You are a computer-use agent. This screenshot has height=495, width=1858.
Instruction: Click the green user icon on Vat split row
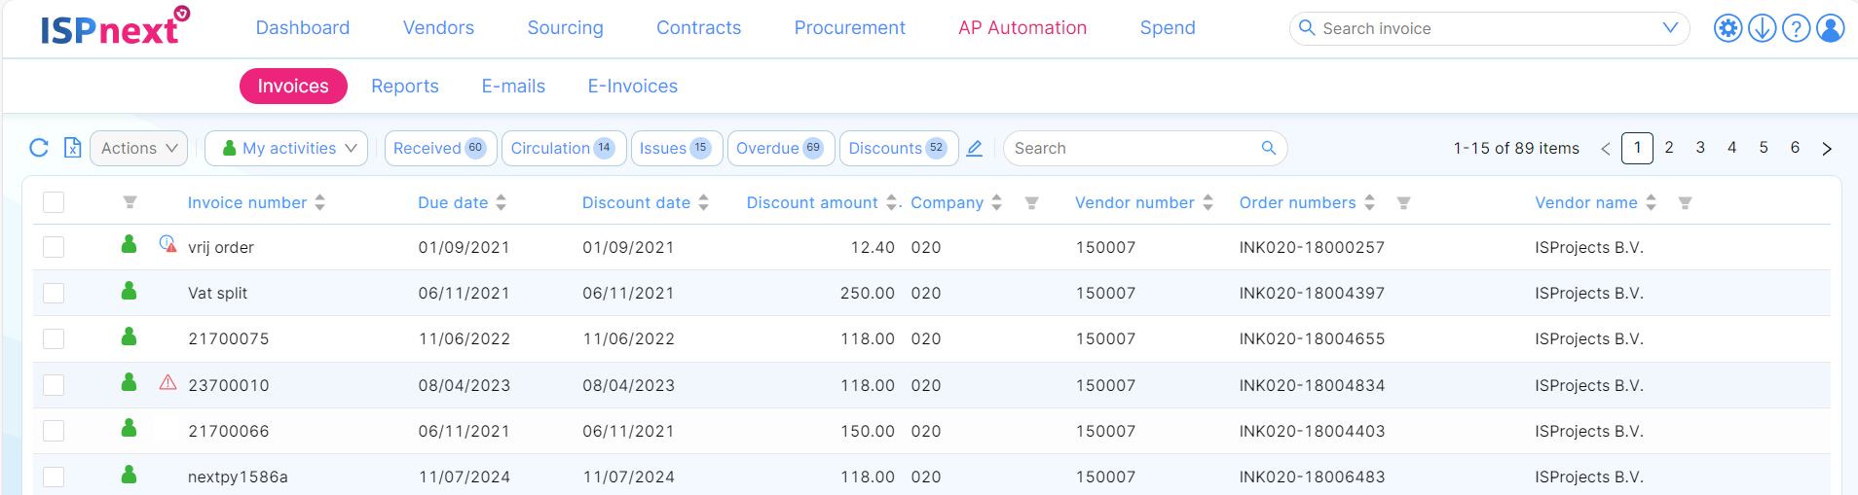[x=129, y=291]
